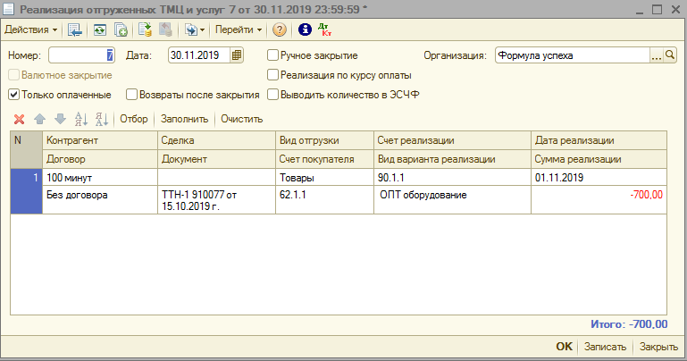Open the calendar picker next to Дата
Viewport: 687px width, 361px height.
click(x=237, y=55)
